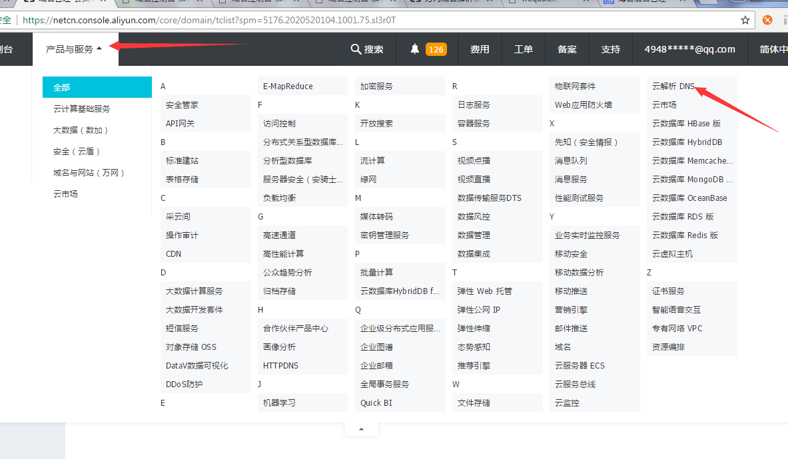Click the orange browser extension icon
Image resolution: width=788 pixels, height=459 pixels.
[x=767, y=20]
